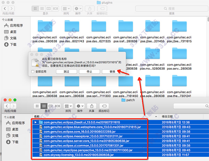The image size is (209, 161).
Task: Select eclipse.core_16.0.0 jar file
Action: click(121, 132)
